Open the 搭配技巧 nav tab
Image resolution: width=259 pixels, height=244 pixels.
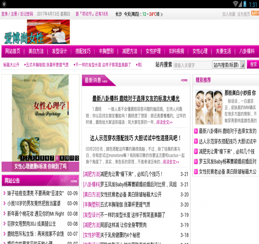83,51
